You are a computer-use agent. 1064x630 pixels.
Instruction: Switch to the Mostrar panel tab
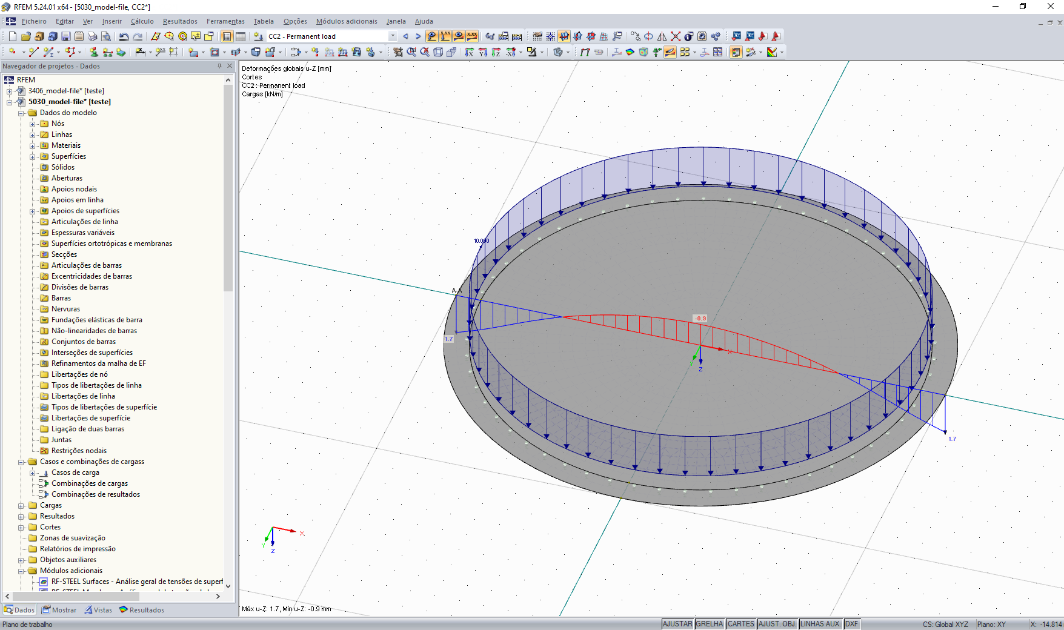pos(59,610)
